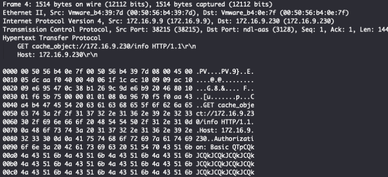388x177 pixels.
Task: Click the Host: 172.16.9.230 header line
Action: click(57, 55)
